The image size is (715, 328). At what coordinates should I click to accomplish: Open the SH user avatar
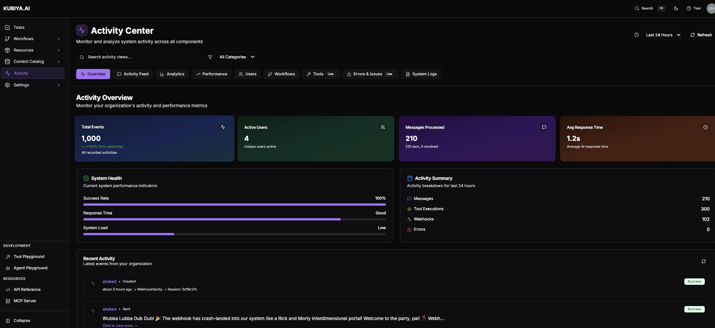[711, 8]
